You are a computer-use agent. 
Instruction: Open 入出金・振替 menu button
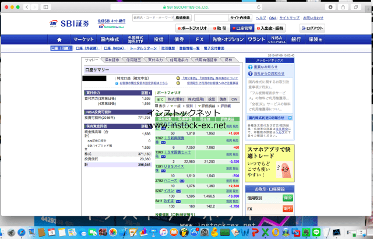270,28
